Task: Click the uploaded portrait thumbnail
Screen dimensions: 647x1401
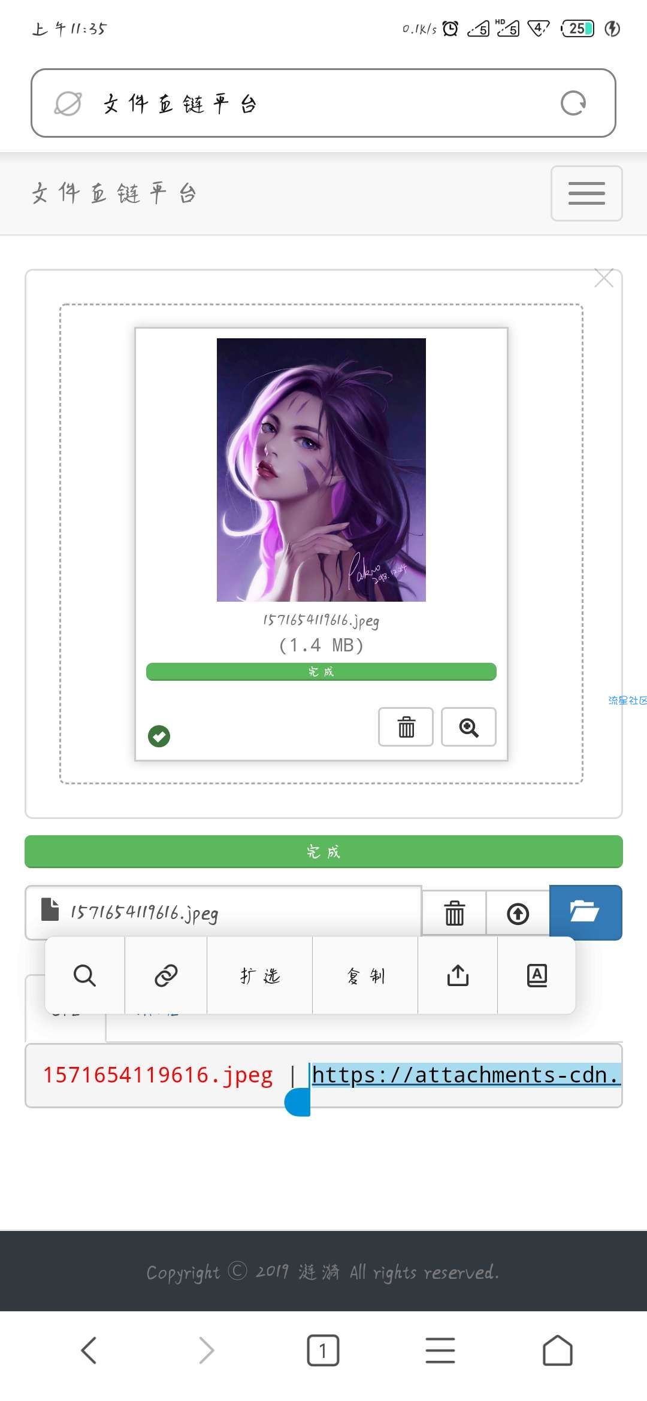Action: point(321,470)
